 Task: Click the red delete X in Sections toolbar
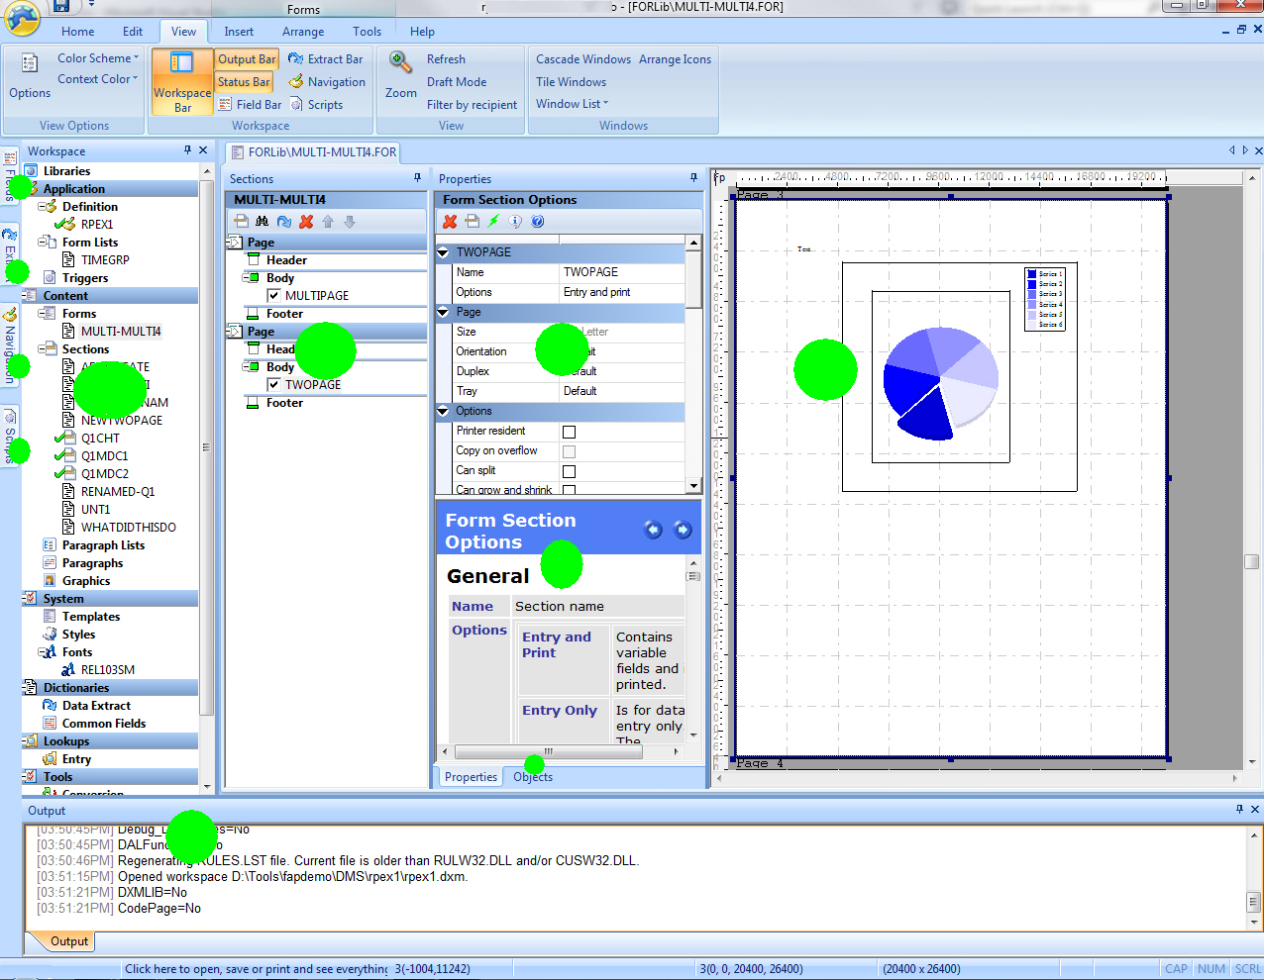click(306, 222)
